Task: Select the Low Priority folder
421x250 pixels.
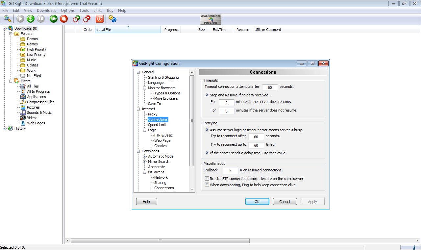Action: 36,55
